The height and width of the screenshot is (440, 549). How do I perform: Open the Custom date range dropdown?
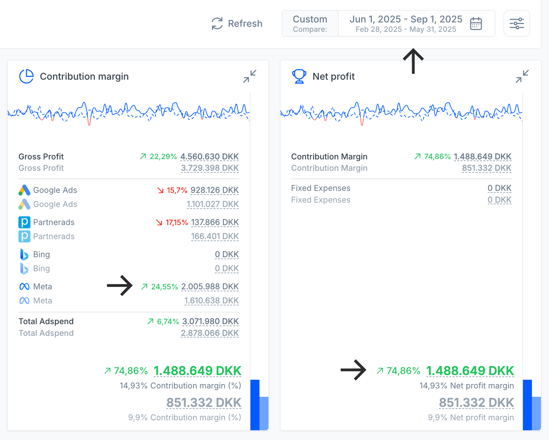(x=310, y=23)
